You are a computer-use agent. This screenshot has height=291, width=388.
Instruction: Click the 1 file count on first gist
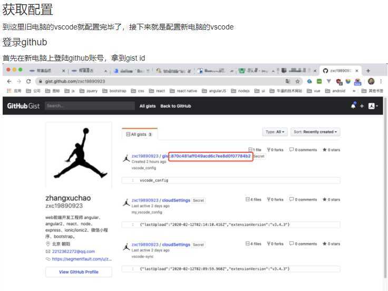click(x=255, y=150)
